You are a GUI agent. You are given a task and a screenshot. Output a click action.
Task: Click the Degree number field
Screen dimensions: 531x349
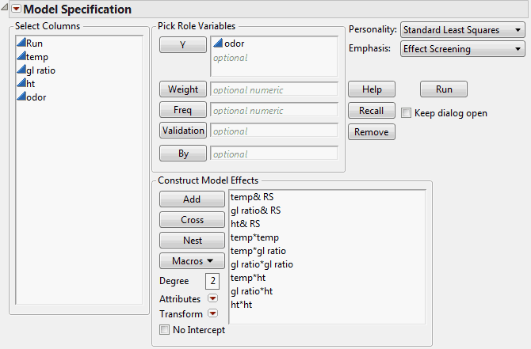point(212,281)
